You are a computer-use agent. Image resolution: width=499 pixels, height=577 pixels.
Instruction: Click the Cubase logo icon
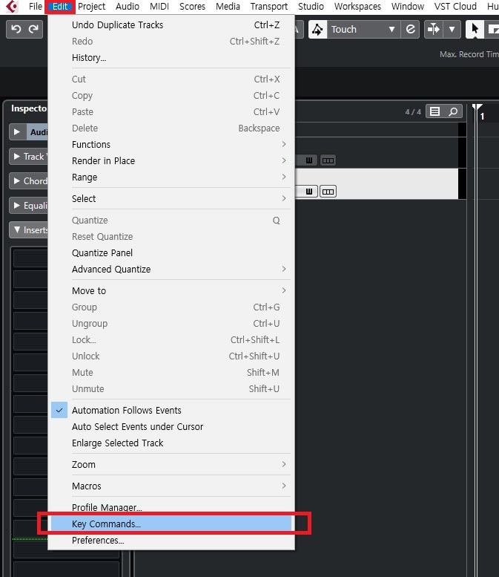point(12,6)
